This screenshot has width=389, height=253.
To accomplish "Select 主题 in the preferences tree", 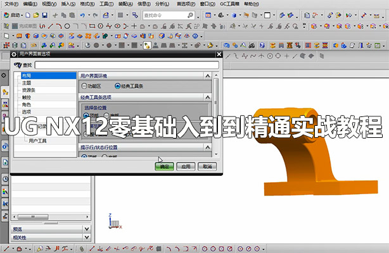I will pos(27,83).
